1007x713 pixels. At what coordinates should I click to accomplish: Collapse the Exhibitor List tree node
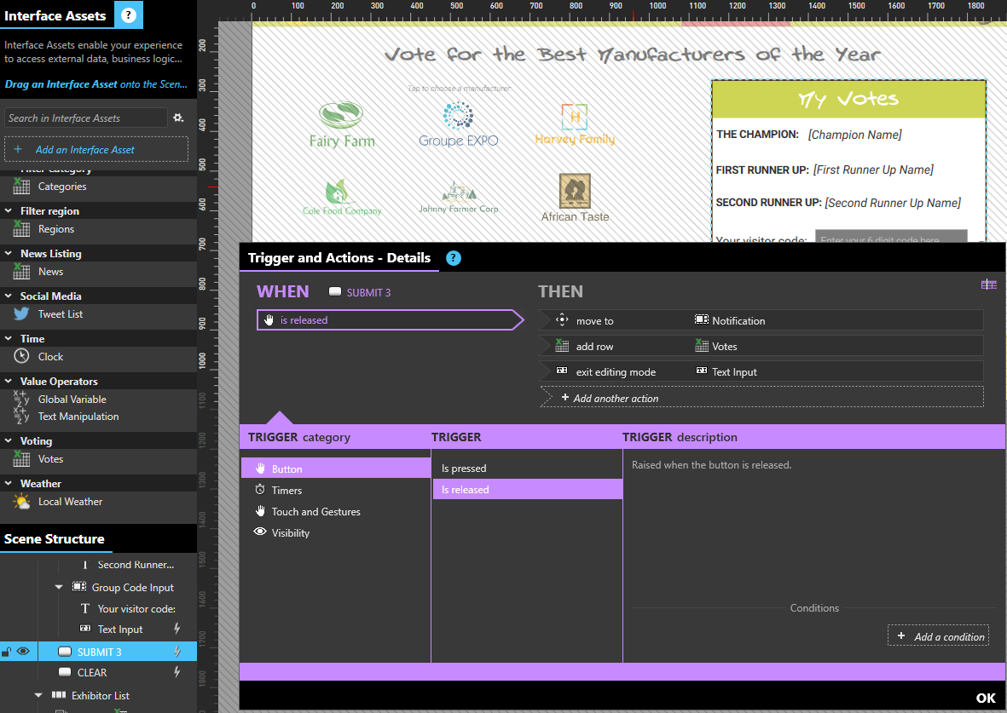click(x=38, y=695)
